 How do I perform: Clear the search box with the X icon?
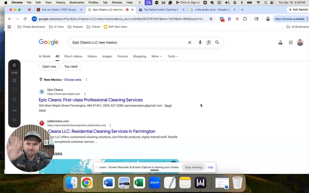[x=190, y=42]
